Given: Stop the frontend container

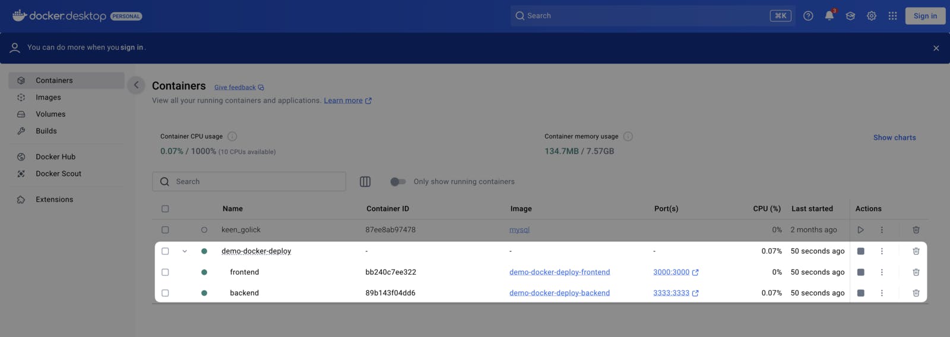Looking at the screenshot, I should point(860,272).
